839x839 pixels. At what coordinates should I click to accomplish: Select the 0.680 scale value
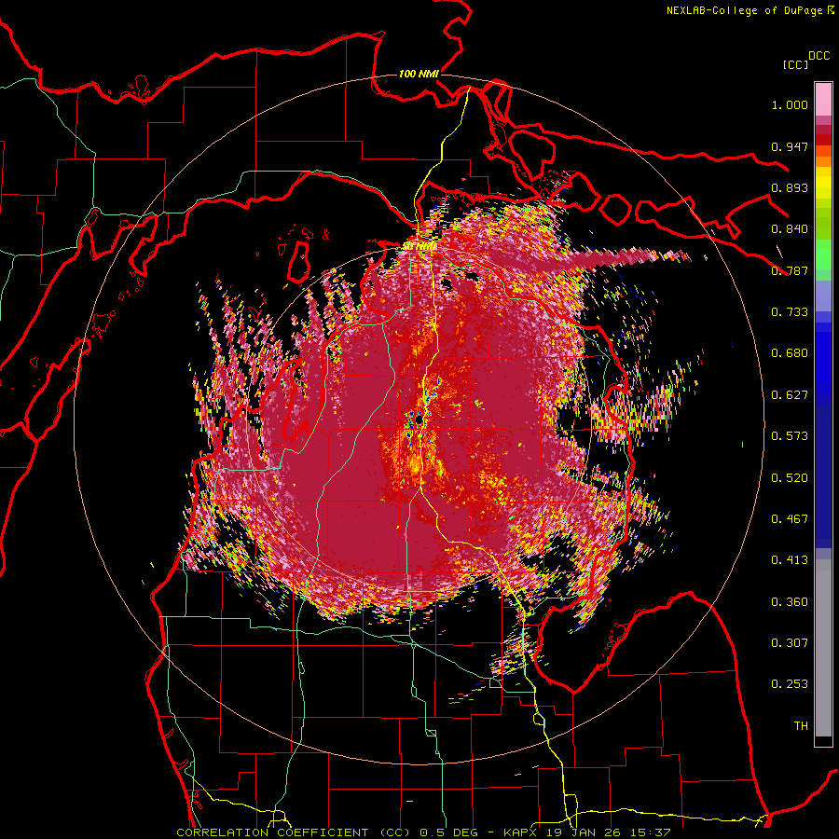790,353
